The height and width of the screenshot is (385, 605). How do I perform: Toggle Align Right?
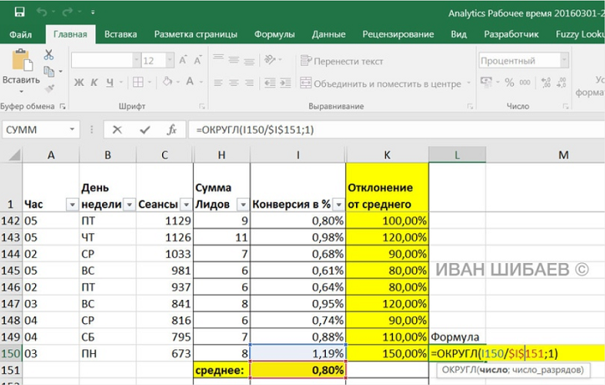tap(249, 83)
